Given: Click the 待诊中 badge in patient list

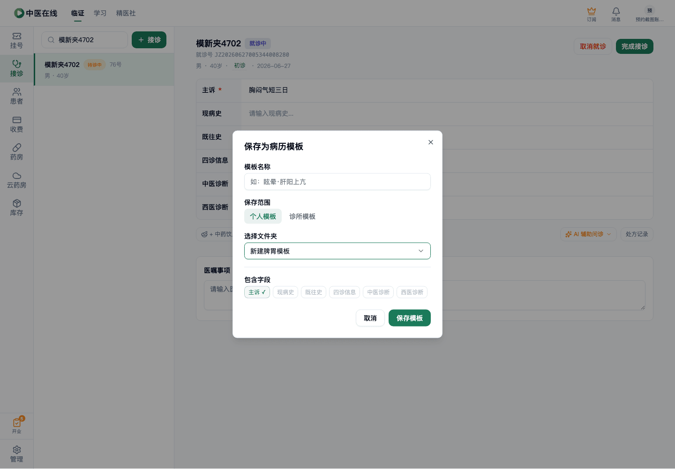Looking at the screenshot, I should tap(95, 65).
